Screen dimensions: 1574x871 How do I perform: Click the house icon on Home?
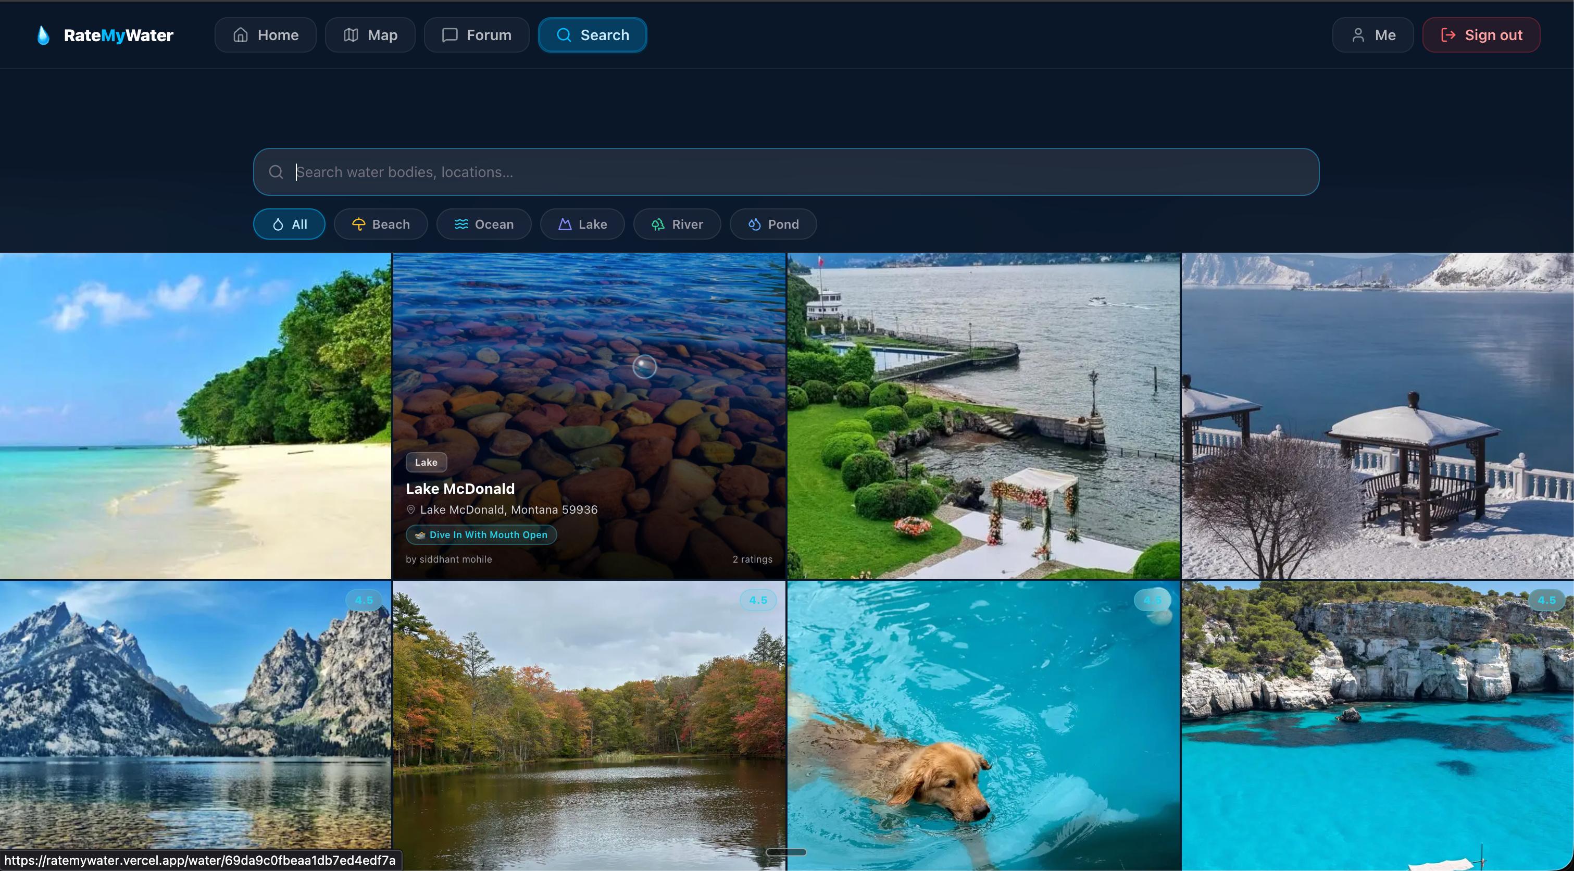coord(240,35)
